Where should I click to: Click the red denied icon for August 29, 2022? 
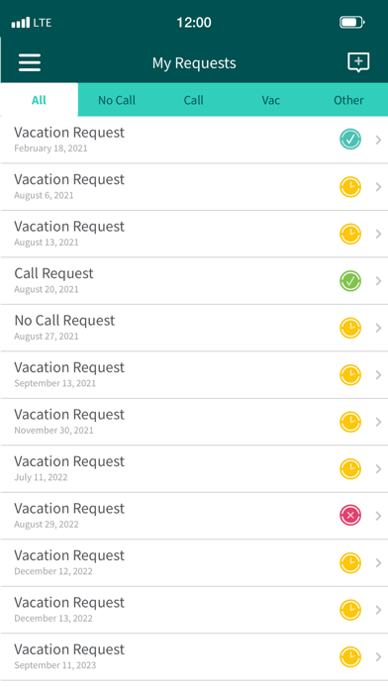coord(350,516)
